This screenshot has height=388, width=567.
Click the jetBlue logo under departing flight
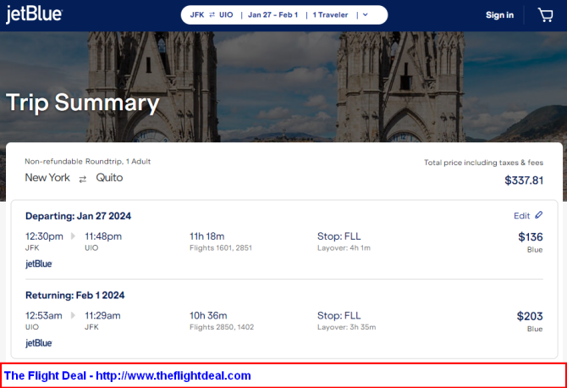(39, 263)
